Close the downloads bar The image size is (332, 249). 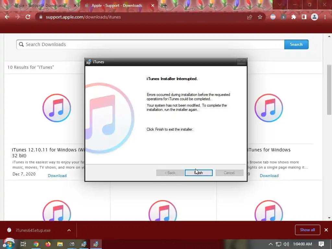click(326, 230)
